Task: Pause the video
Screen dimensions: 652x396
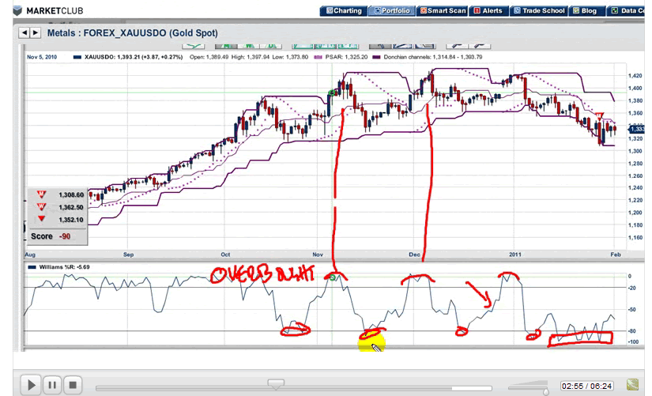Action: [x=52, y=385]
